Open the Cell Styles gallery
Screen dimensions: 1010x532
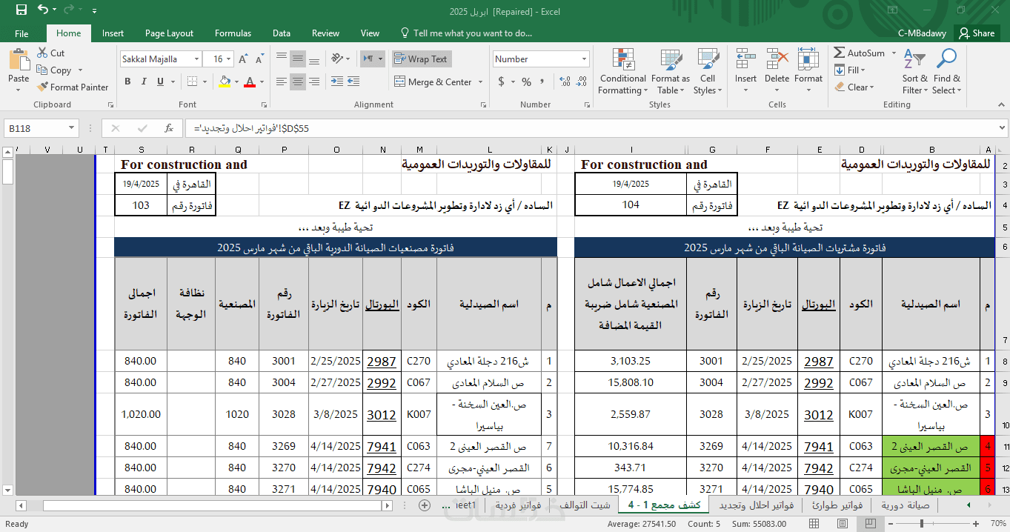708,72
